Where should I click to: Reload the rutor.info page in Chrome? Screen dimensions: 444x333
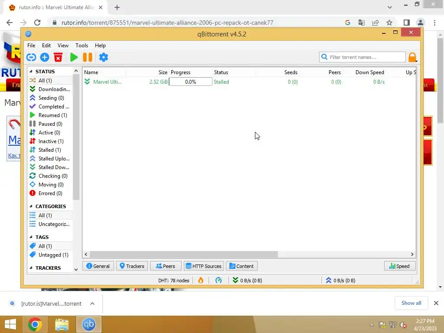[x=37, y=23]
